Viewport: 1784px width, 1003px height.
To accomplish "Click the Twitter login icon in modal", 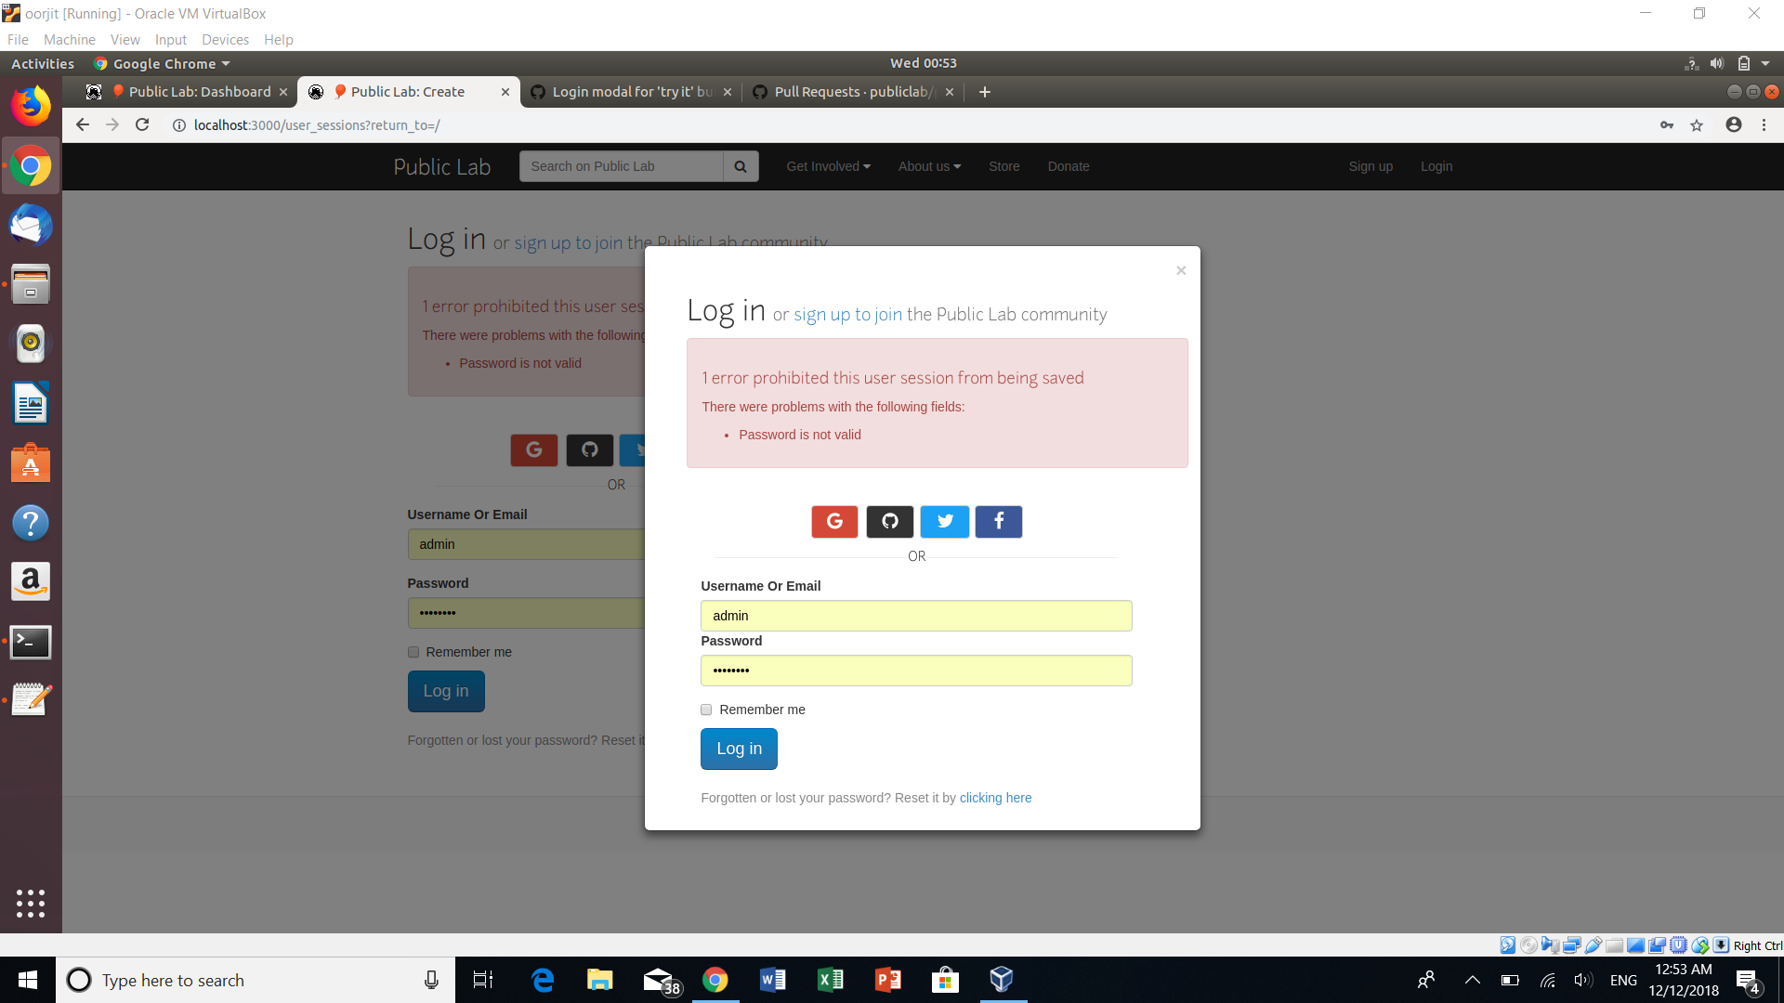I will point(944,522).
